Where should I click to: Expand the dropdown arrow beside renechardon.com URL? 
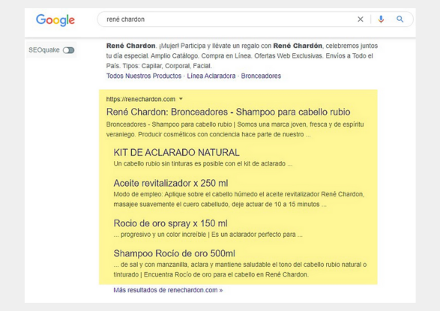(181, 99)
